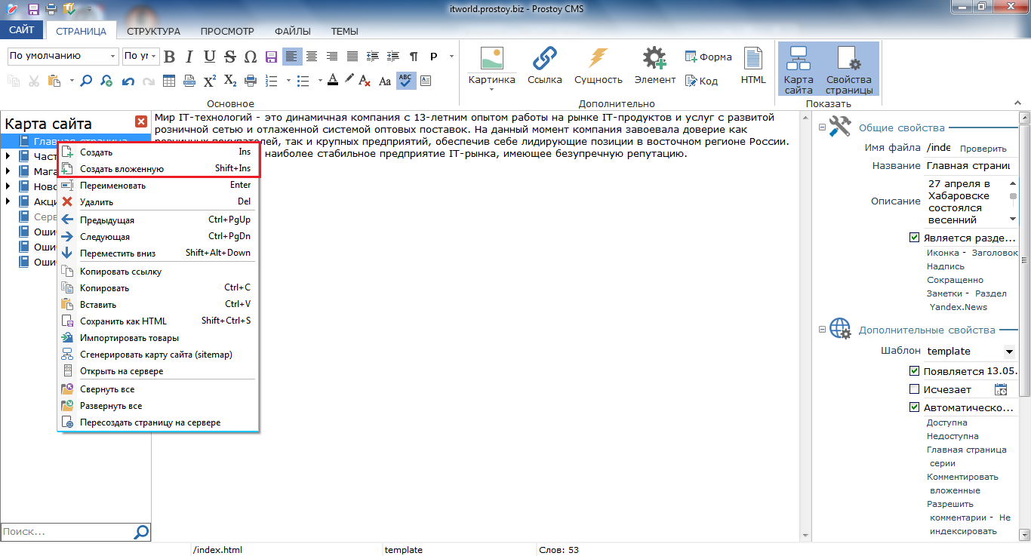Click the Проверить link
Image resolution: width=1031 pixels, height=556 pixels.
pyautogui.click(x=983, y=149)
